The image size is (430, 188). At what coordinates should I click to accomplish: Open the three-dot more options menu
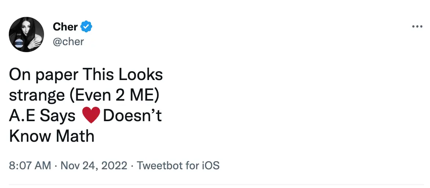point(418,26)
